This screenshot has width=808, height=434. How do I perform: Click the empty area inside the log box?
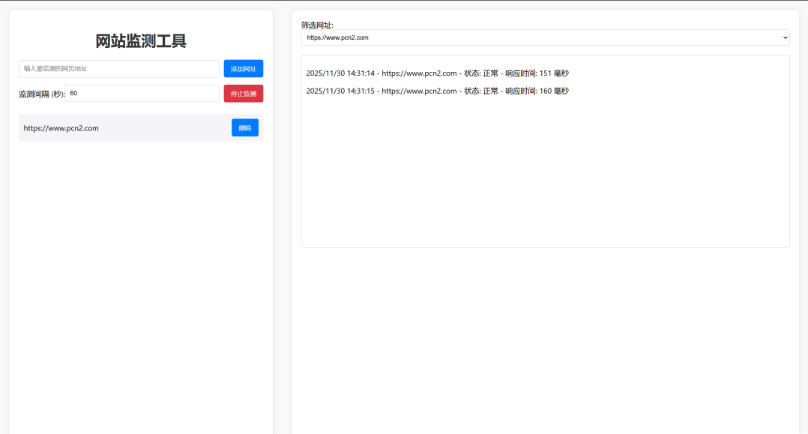[x=545, y=180]
